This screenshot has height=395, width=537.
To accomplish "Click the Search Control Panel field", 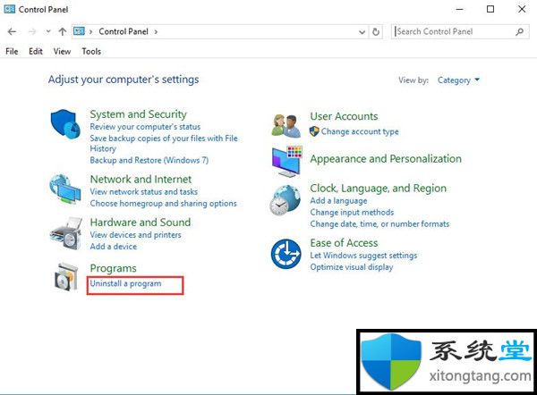I will [460, 32].
